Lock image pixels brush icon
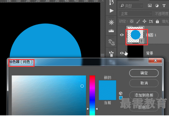169x116 pixels. 138,22
